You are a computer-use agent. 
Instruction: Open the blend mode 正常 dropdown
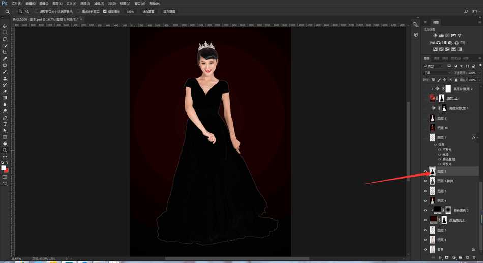(437, 73)
